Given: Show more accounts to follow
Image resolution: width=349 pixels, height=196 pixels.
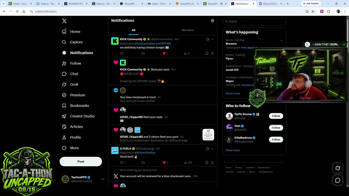Looking at the screenshot, I should [x=233, y=150].
